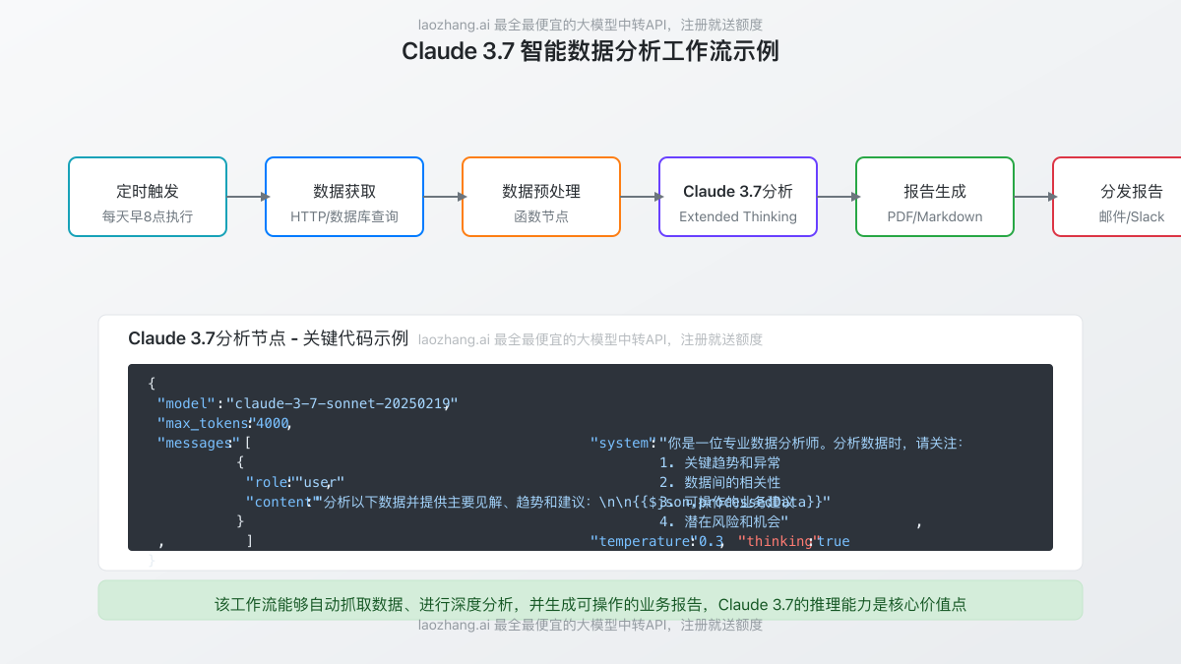Click the "content" line in the code
The height and width of the screenshot is (664, 1181).
tap(538, 502)
